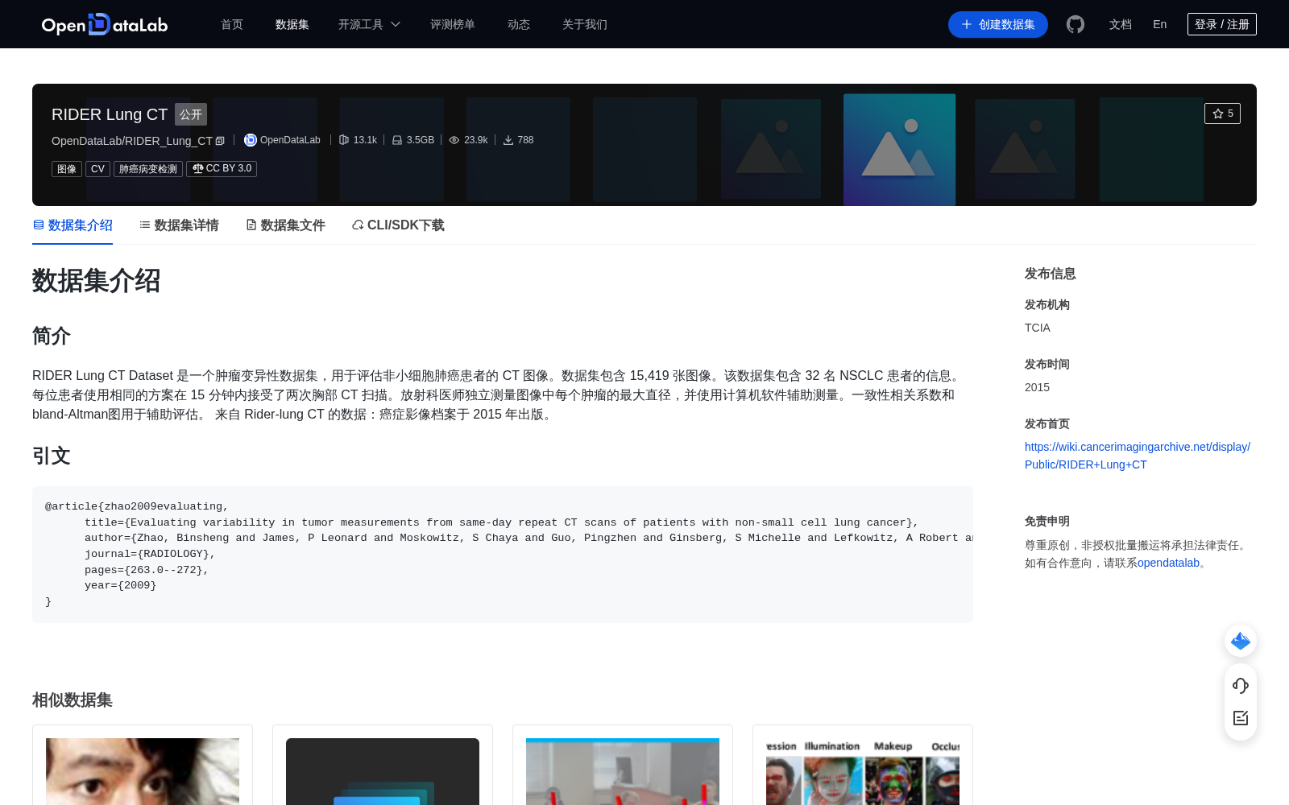
Task: Click the OpenDataLab publisher avatar icon
Action: (251, 140)
